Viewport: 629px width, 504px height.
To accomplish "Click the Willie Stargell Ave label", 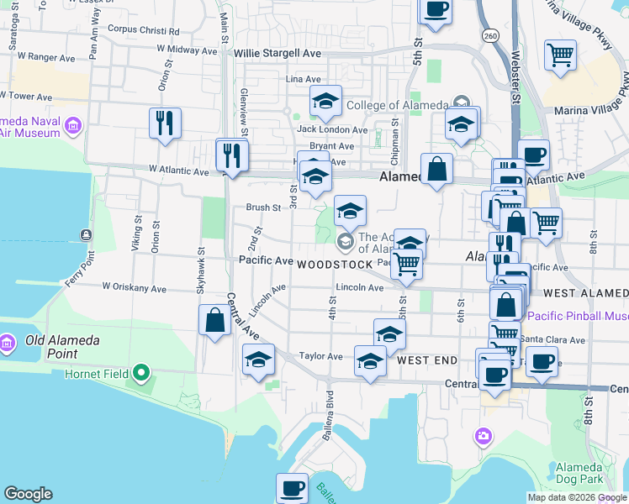I will coord(277,53).
